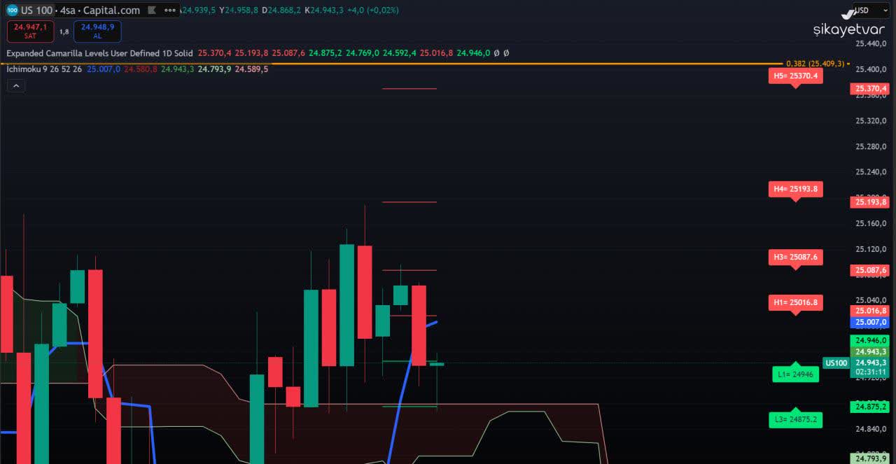Open the three-dots more menu beside Capital.com
896x464 pixels.
click(170, 10)
